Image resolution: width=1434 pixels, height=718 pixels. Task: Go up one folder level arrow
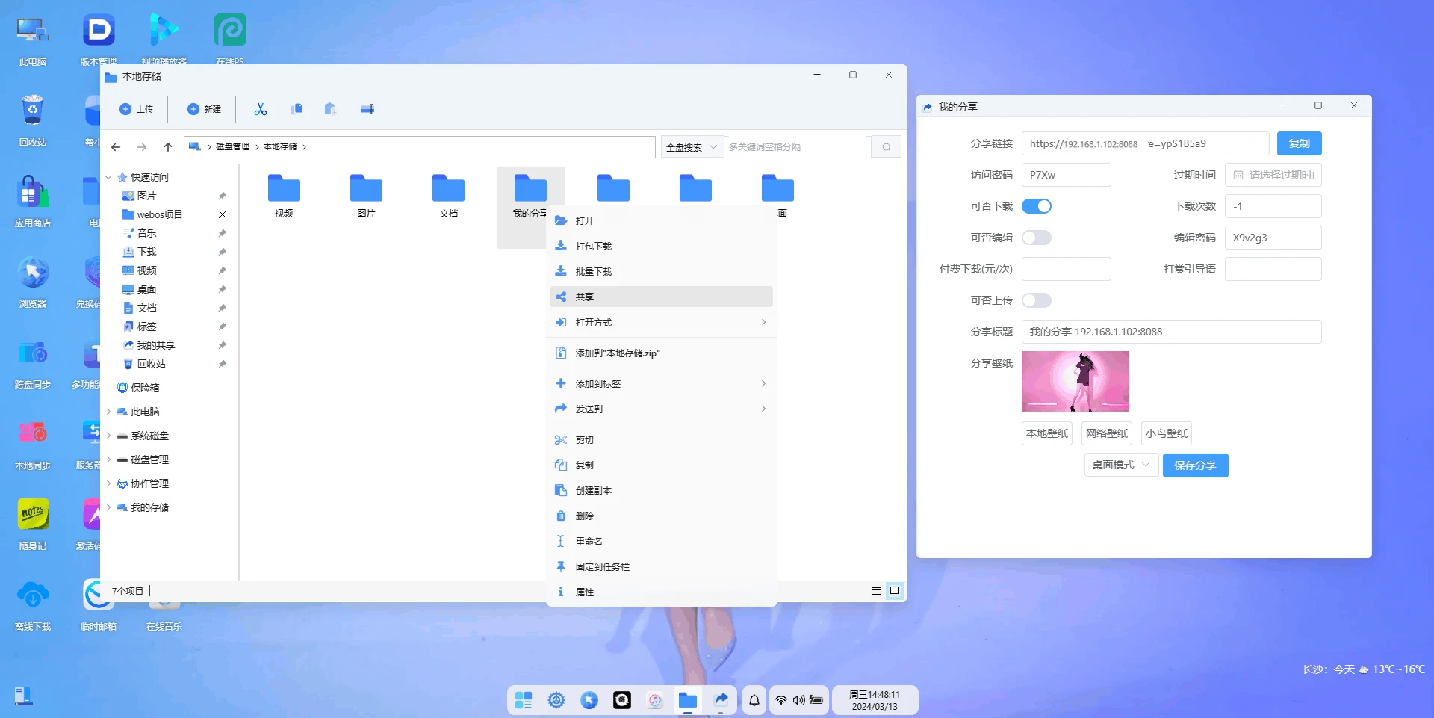[x=168, y=147]
